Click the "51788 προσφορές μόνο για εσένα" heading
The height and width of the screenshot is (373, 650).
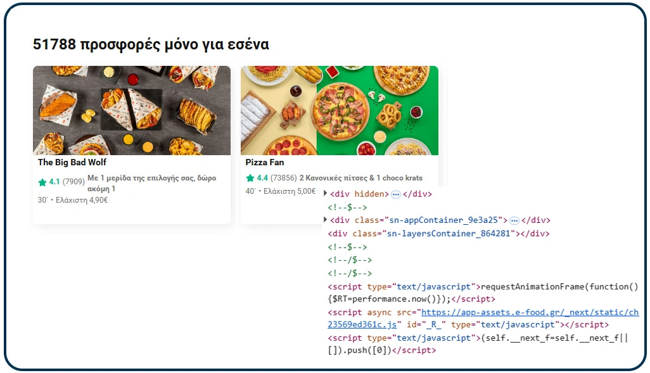[x=151, y=45]
